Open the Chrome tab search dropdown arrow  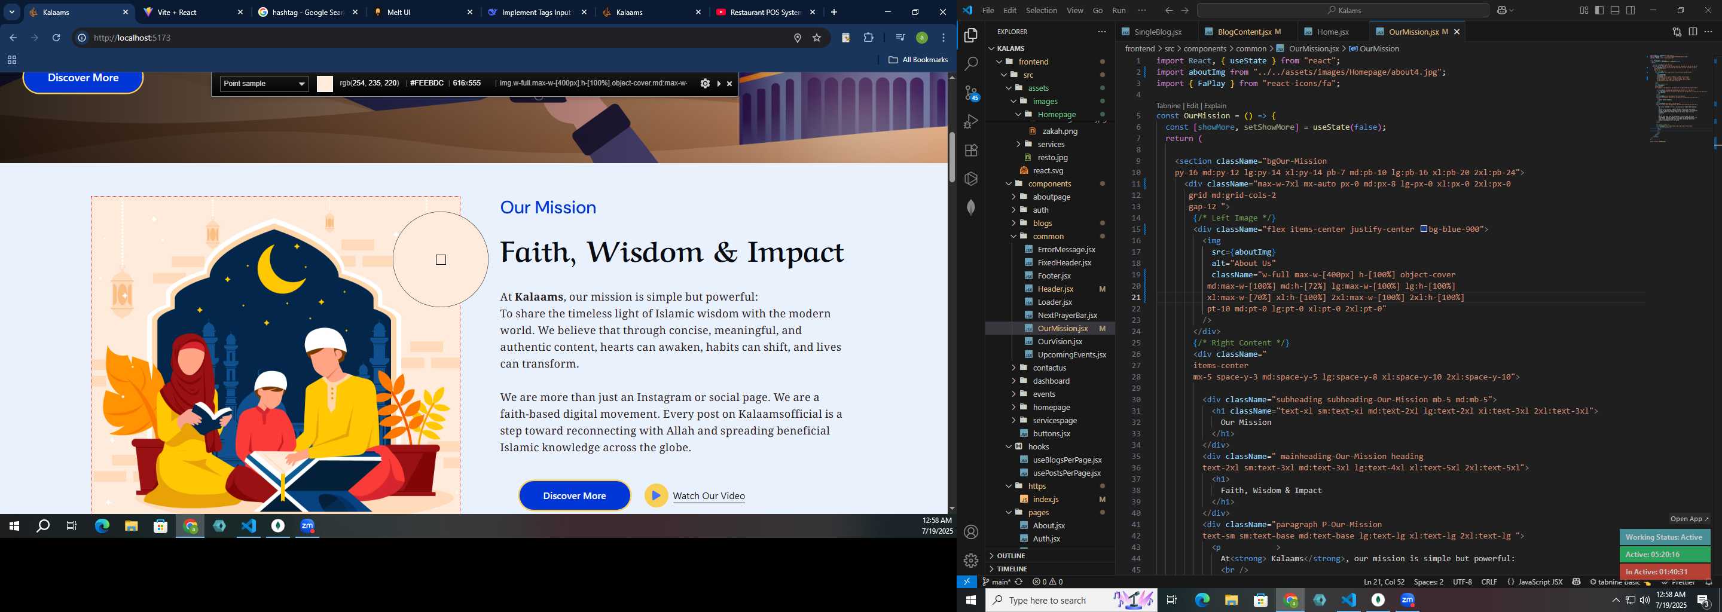(11, 12)
